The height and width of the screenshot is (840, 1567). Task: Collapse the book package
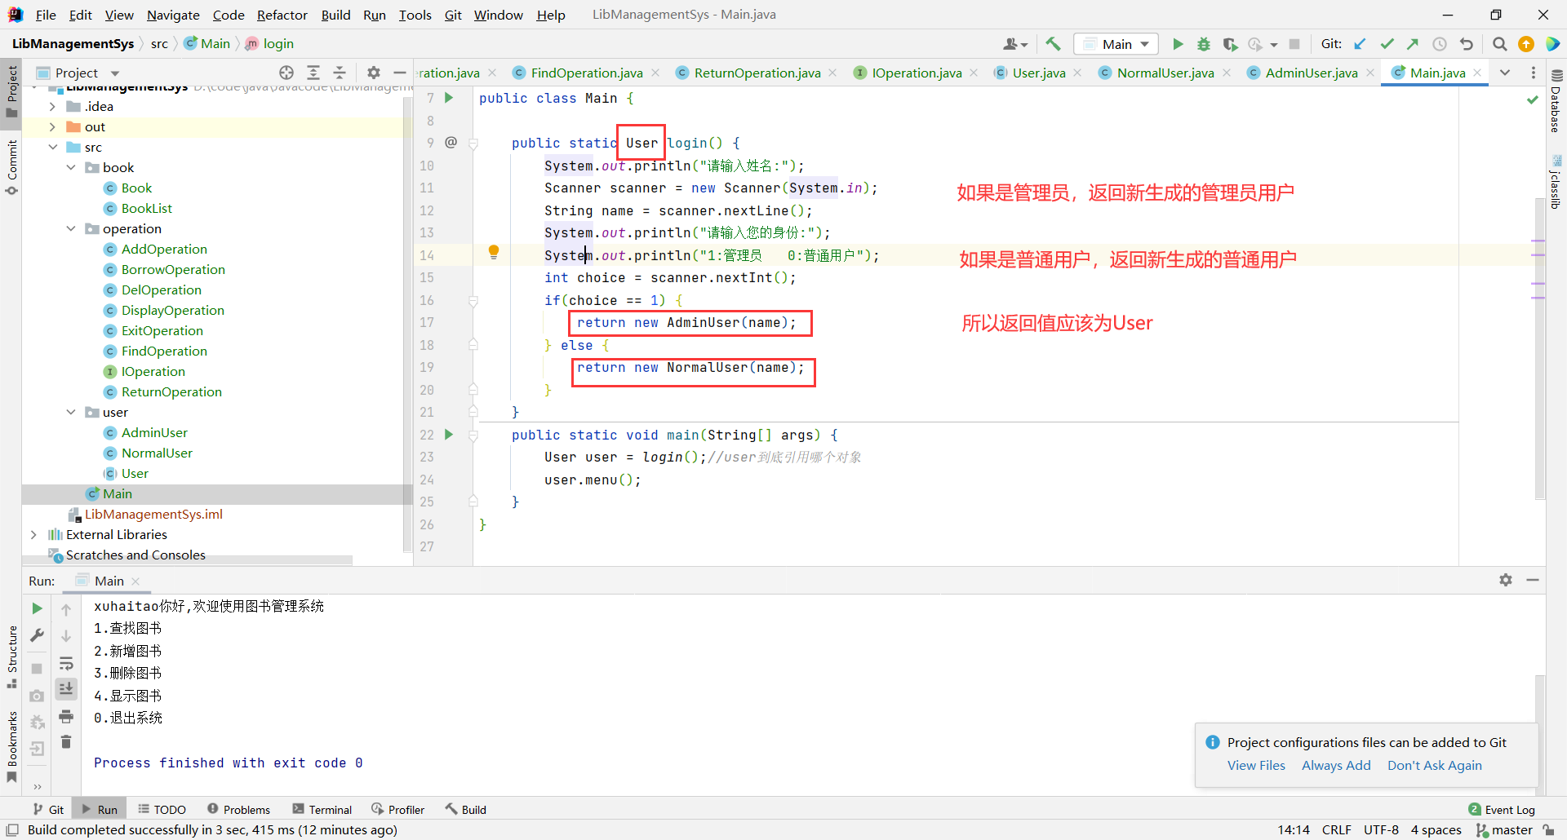(71, 168)
